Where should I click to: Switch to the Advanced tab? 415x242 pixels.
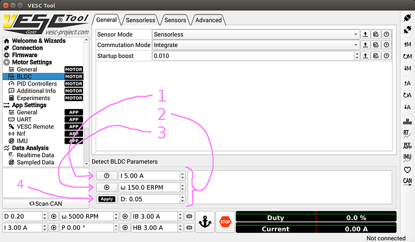click(209, 20)
